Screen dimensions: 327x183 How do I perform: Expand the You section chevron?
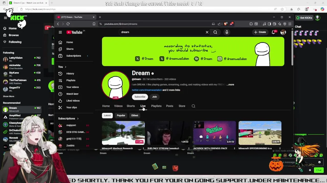65,67
